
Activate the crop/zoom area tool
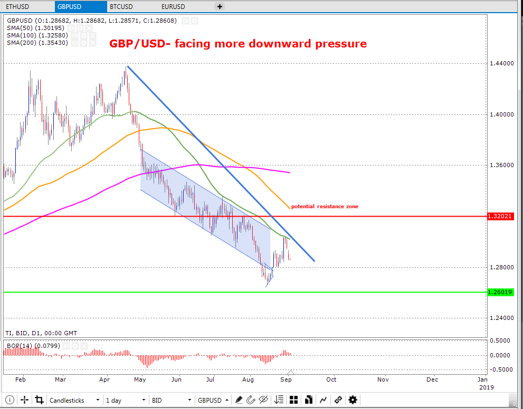40,400
